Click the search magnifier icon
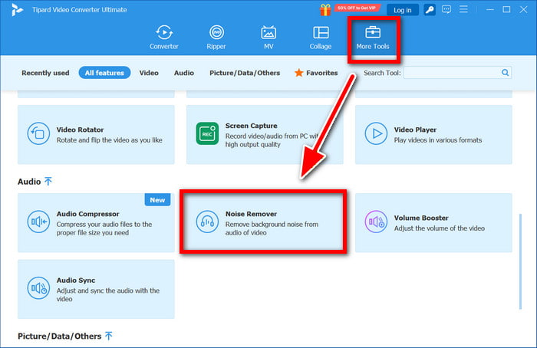 tap(506, 73)
